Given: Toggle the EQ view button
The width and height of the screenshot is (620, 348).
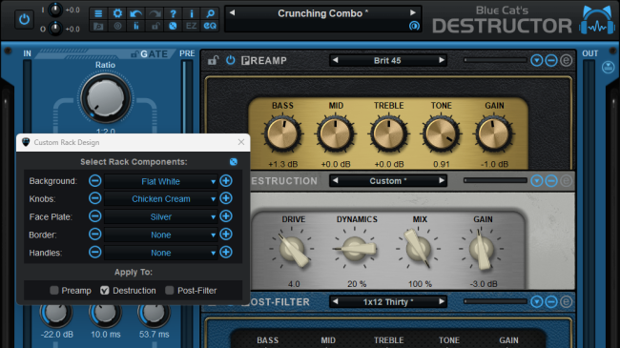Looking at the screenshot, I should pos(210,26).
